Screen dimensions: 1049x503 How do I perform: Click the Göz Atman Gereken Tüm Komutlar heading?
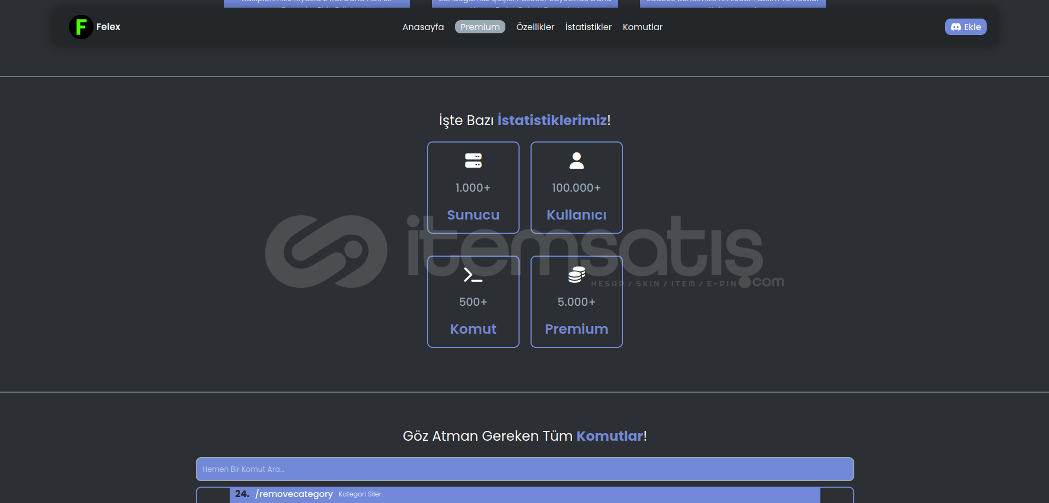tap(525, 436)
